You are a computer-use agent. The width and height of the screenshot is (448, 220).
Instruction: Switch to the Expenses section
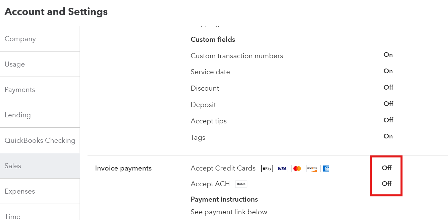[x=19, y=191]
